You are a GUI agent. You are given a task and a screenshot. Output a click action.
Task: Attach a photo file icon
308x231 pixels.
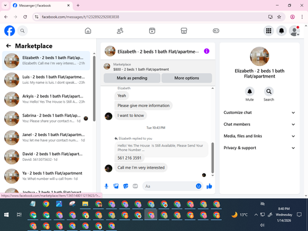tap(116, 186)
